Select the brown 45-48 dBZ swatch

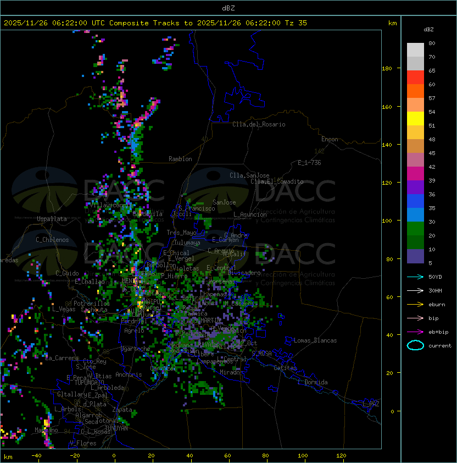(x=415, y=146)
